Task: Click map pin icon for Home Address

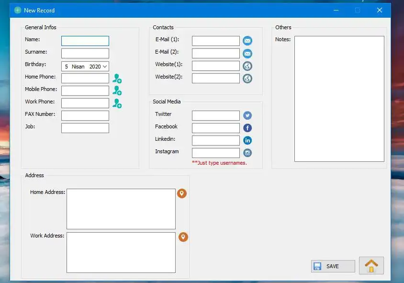Action: point(181,193)
